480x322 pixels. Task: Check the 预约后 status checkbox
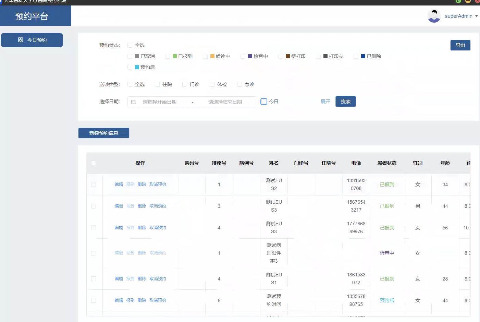[130, 67]
